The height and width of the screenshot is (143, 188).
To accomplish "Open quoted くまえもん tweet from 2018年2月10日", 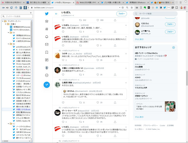I will 94,94.
